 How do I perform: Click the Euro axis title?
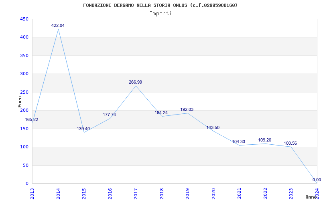tap(20, 102)
